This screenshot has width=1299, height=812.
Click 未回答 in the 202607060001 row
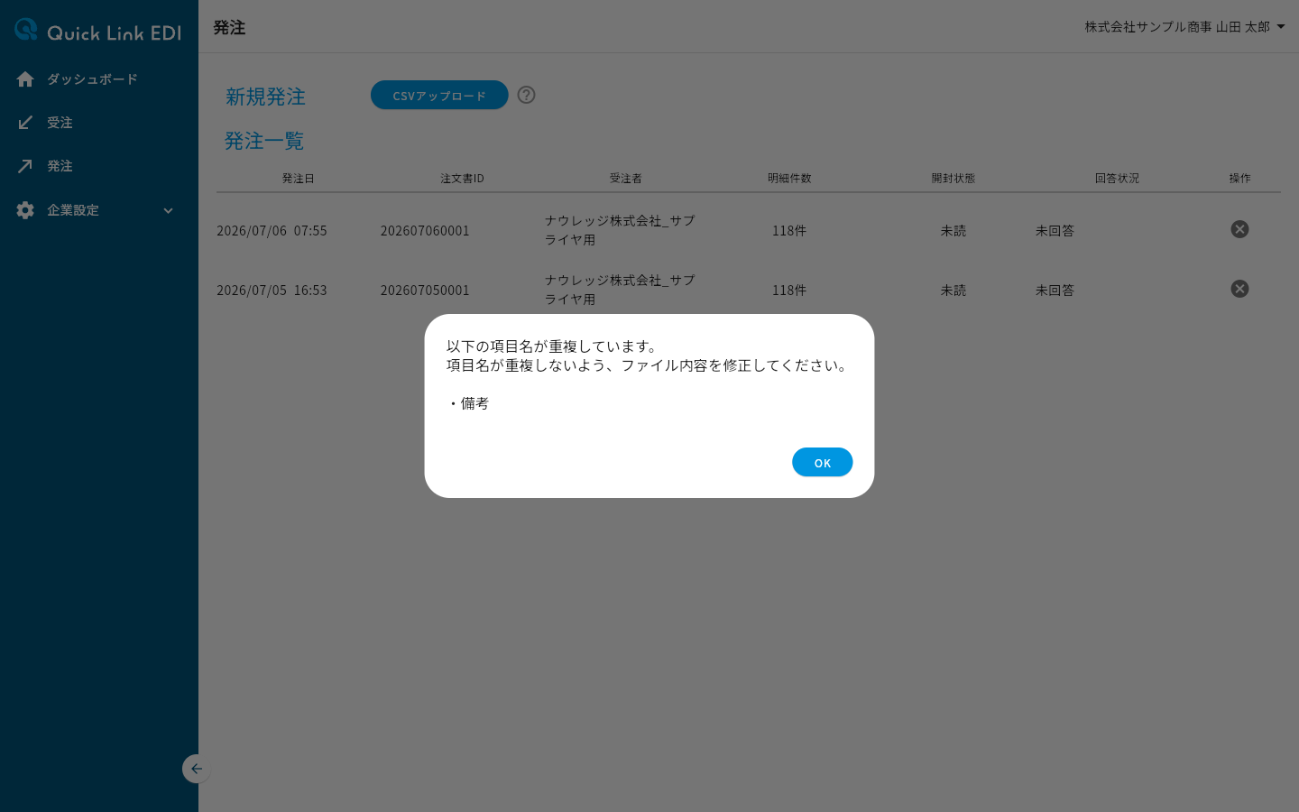[1055, 231]
